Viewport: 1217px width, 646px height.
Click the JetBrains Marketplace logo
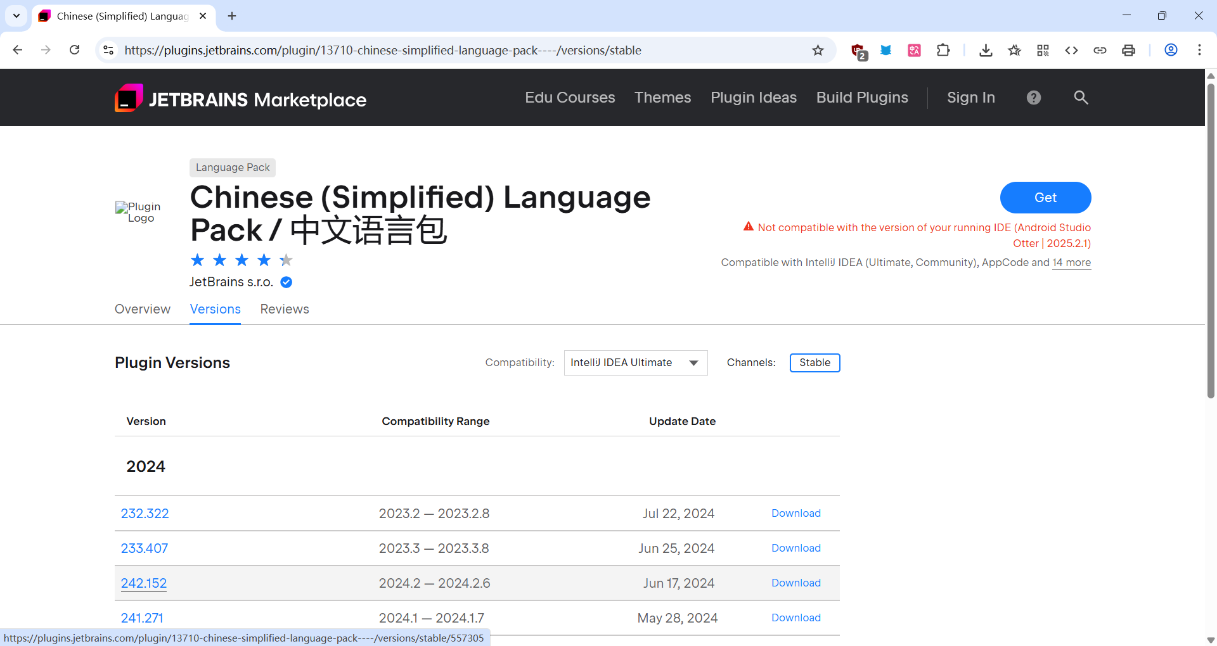click(240, 98)
